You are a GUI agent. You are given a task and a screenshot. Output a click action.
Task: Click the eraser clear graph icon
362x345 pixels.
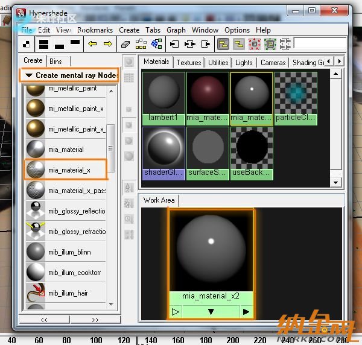pyautogui.click(x=125, y=44)
